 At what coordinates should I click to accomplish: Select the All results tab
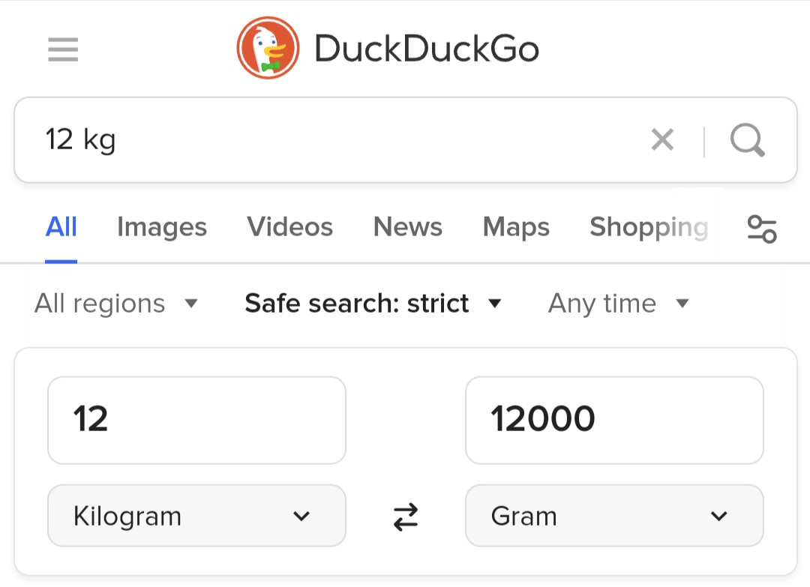[x=61, y=227]
